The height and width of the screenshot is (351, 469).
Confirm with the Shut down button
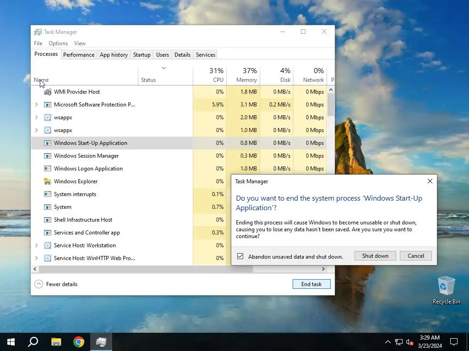point(375,256)
